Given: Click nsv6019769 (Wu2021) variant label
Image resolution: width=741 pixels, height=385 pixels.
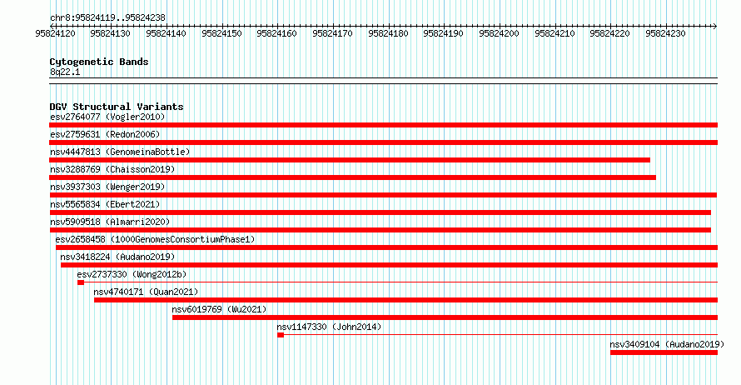Looking at the screenshot, I should click(x=219, y=309).
